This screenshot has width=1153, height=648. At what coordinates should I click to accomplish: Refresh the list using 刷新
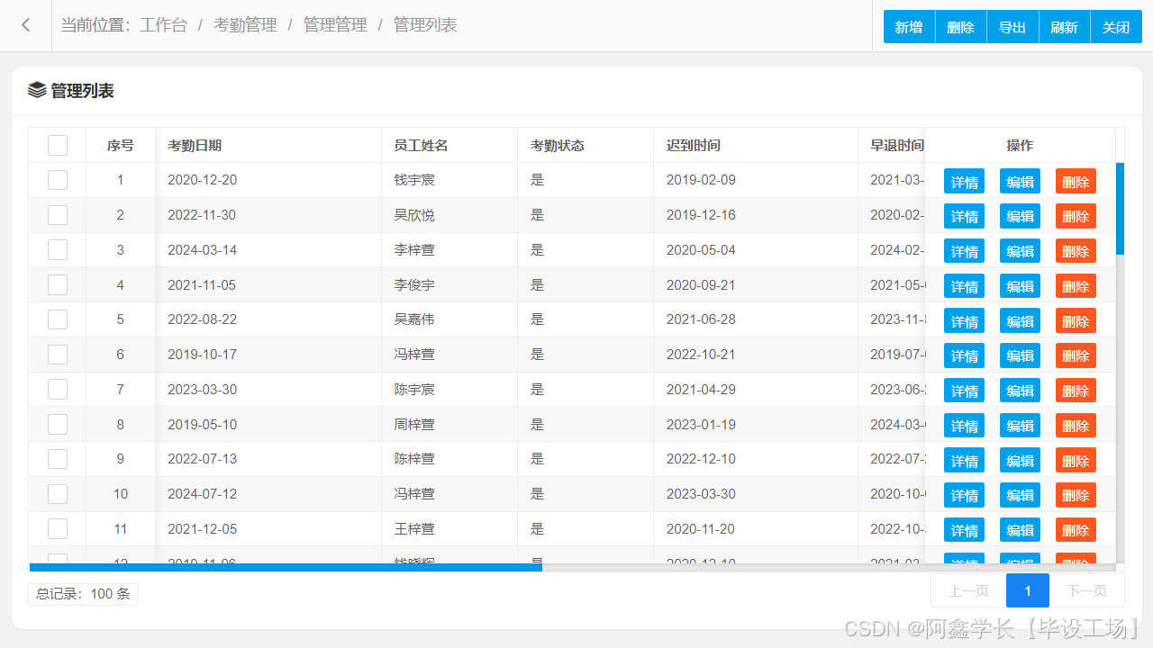coord(1064,27)
